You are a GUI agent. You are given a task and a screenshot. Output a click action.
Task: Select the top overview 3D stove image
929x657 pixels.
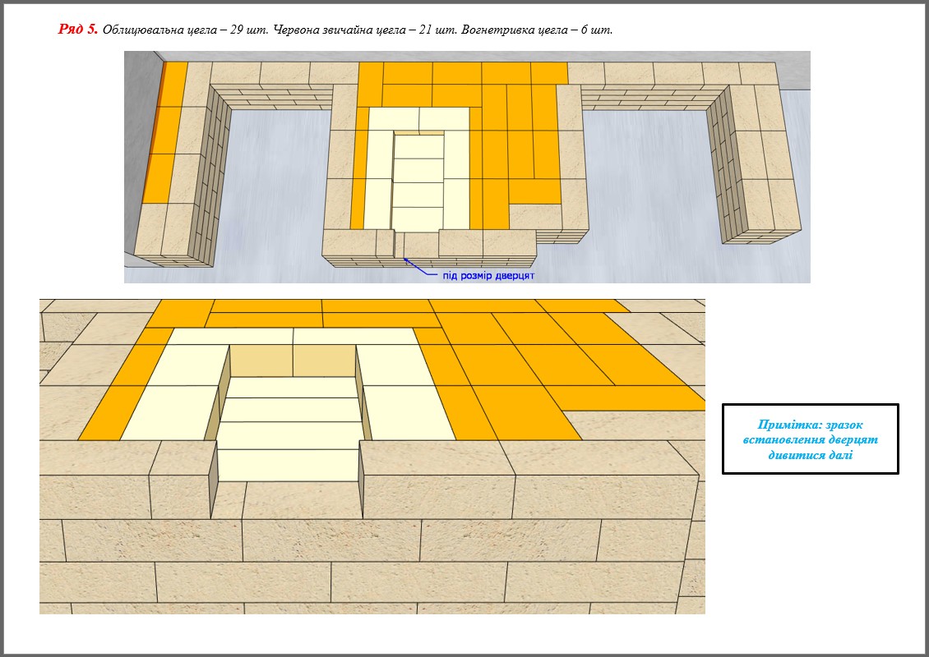pos(467,167)
